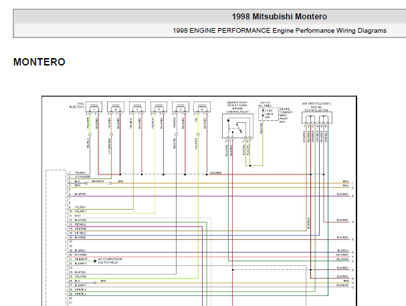
Task: Click pin 4 'BRN' connector row
Action: click(x=75, y=186)
